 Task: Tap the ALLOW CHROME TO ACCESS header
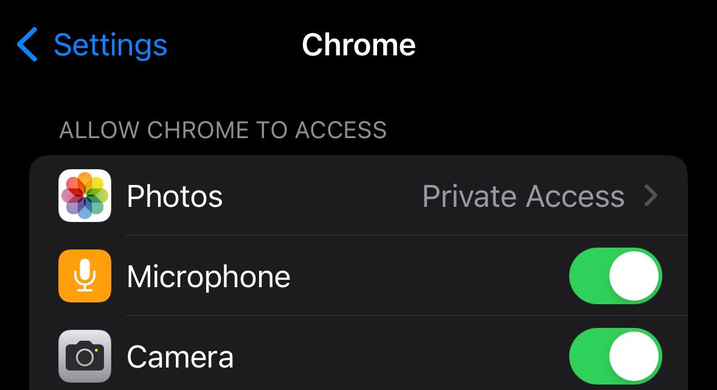223,130
